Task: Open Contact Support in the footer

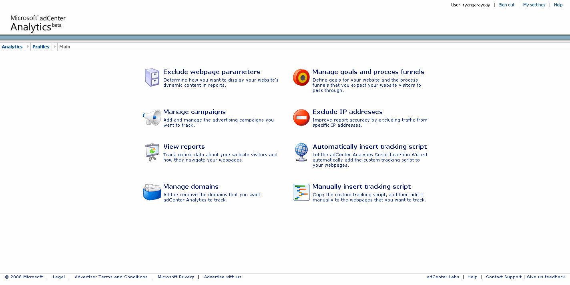Action: pos(504,277)
